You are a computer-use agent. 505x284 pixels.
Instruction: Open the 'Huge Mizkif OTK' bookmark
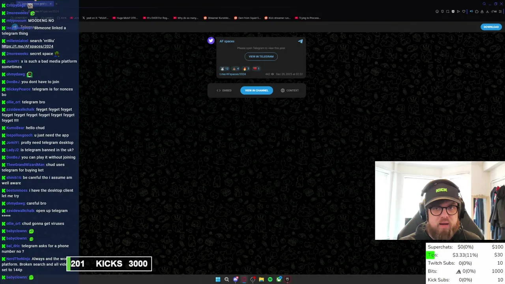tap(126, 18)
